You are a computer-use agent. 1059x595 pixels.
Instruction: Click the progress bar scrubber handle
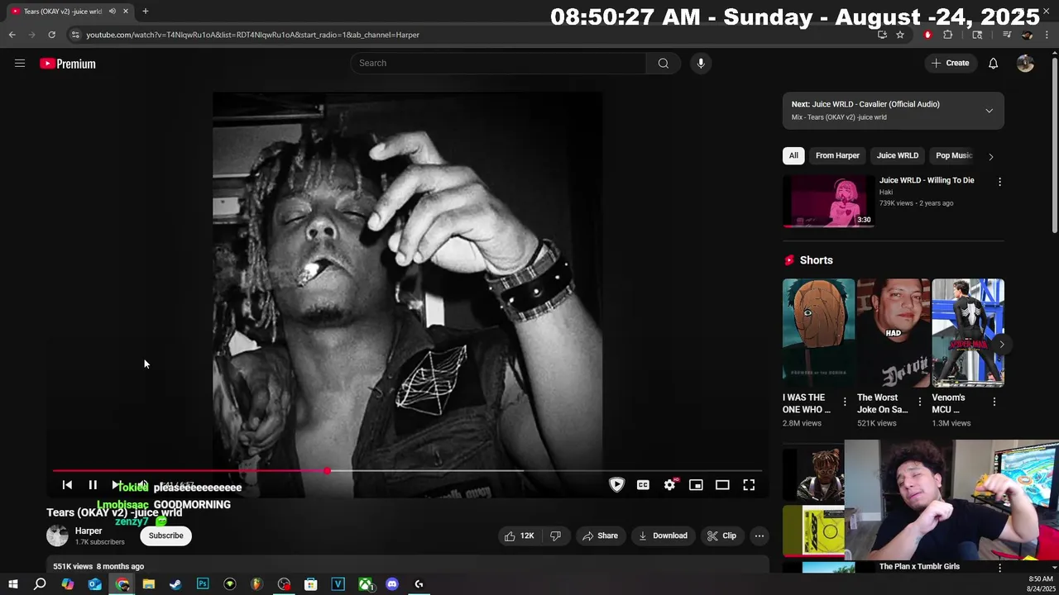coord(328,471)
